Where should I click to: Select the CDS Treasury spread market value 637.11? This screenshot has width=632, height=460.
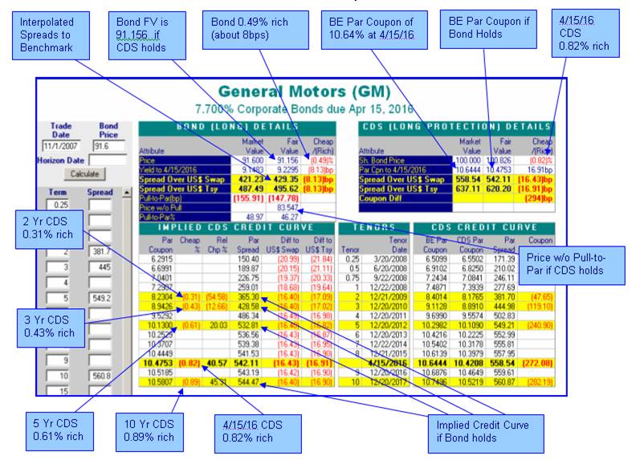[468, 189]
